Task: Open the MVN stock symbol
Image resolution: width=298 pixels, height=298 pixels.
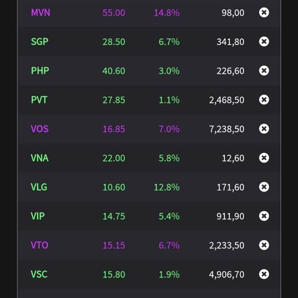Action: [40, 12]
